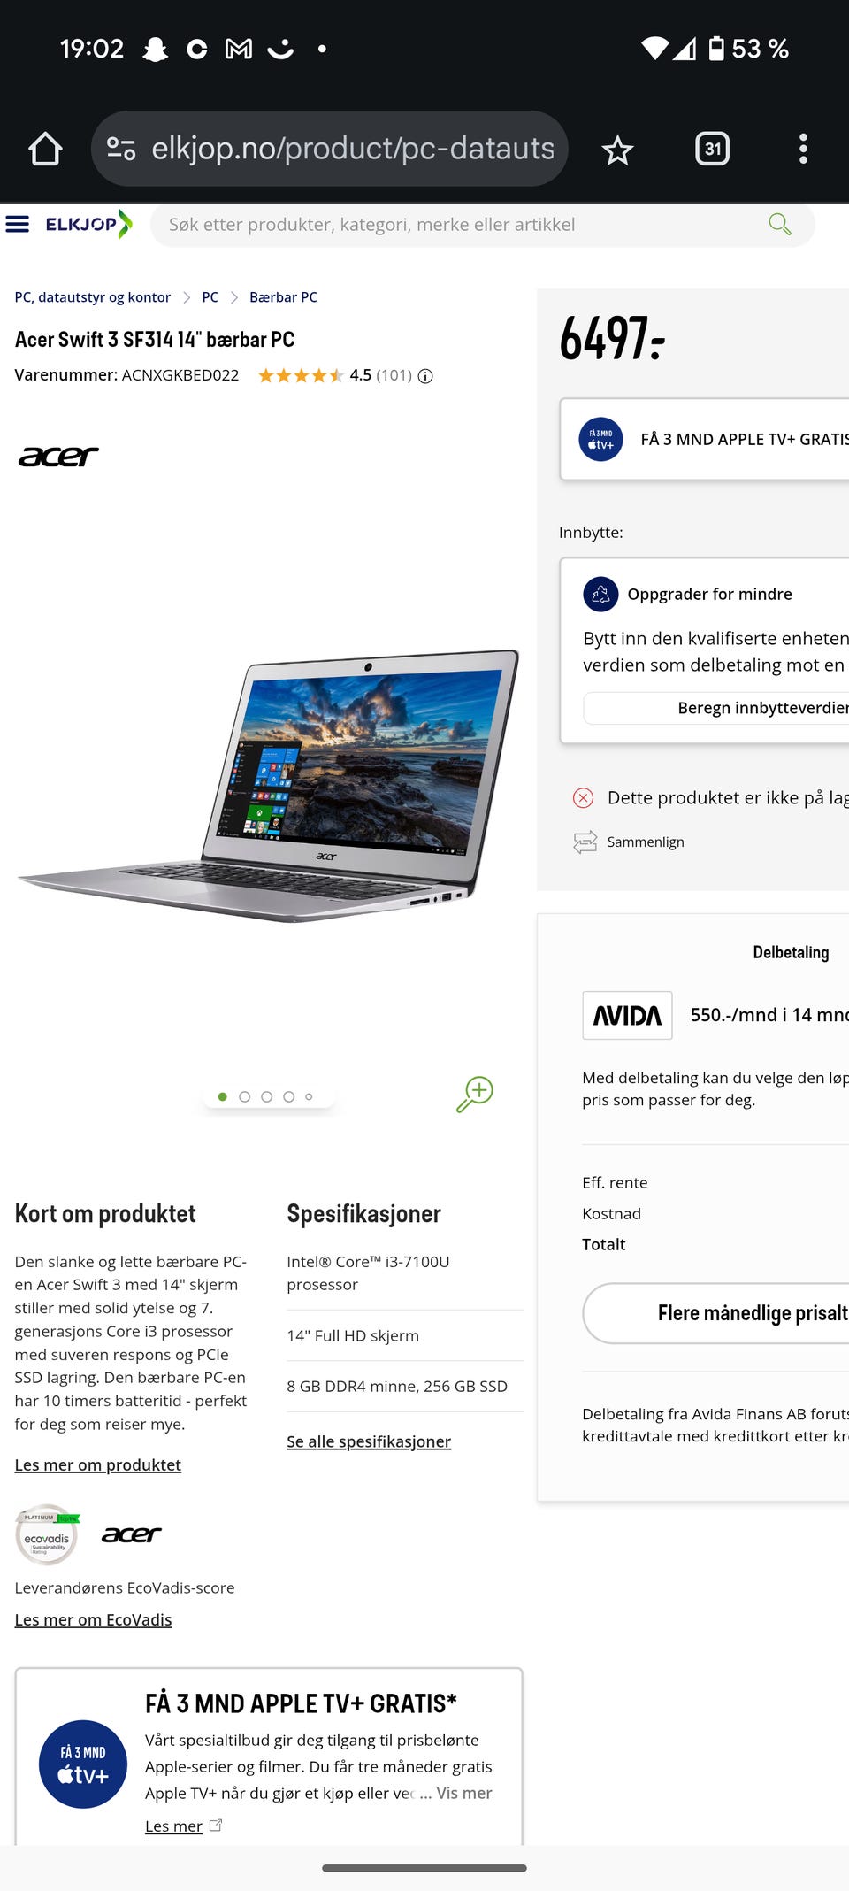This screenshot has width=849, height=1891.
Task: Click the green search magnifier icon
Action: point(779,224)
